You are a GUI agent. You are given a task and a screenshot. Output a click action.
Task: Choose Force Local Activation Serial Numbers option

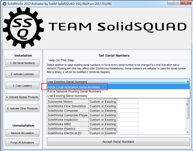pyautogui.click(x=118, y=87)
